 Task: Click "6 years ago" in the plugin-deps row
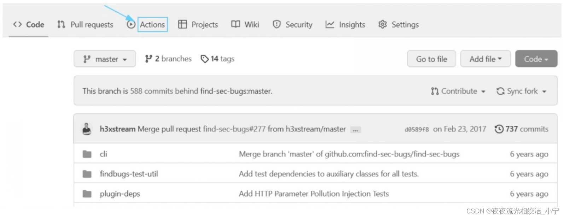click(529, 194)
